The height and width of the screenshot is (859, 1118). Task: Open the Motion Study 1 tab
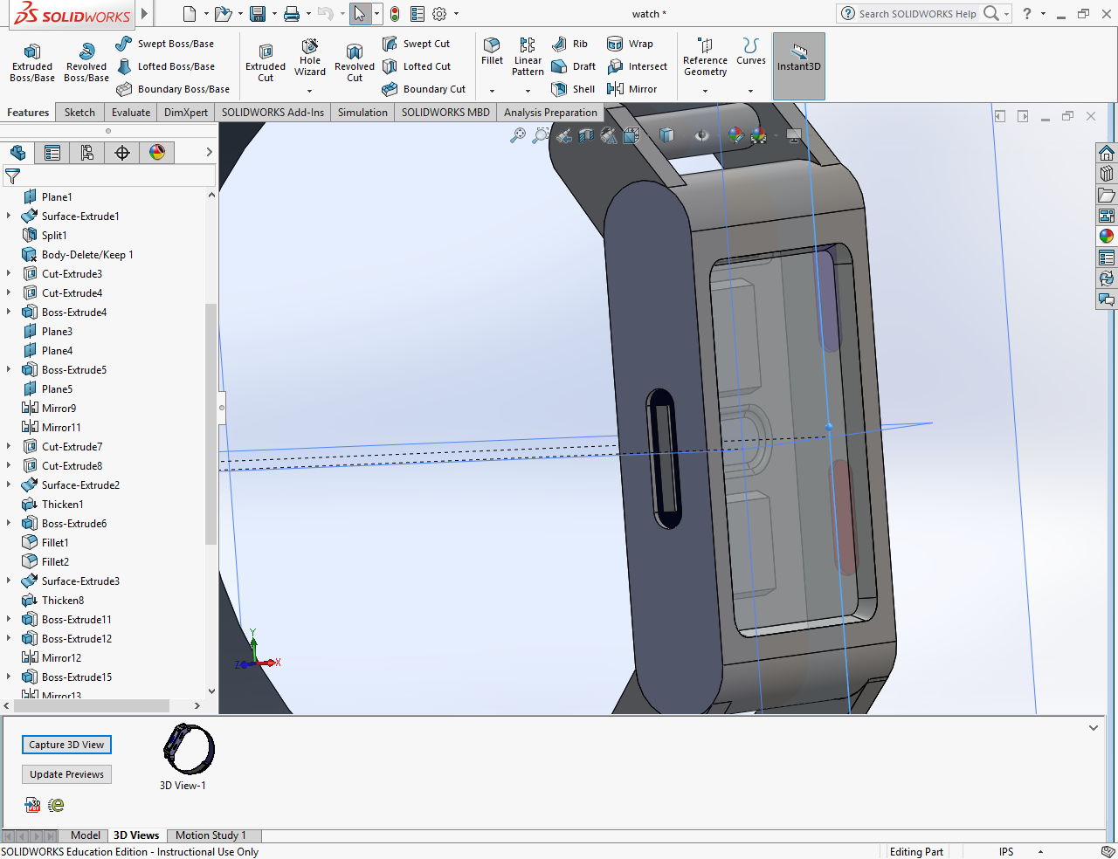(210, 835)
